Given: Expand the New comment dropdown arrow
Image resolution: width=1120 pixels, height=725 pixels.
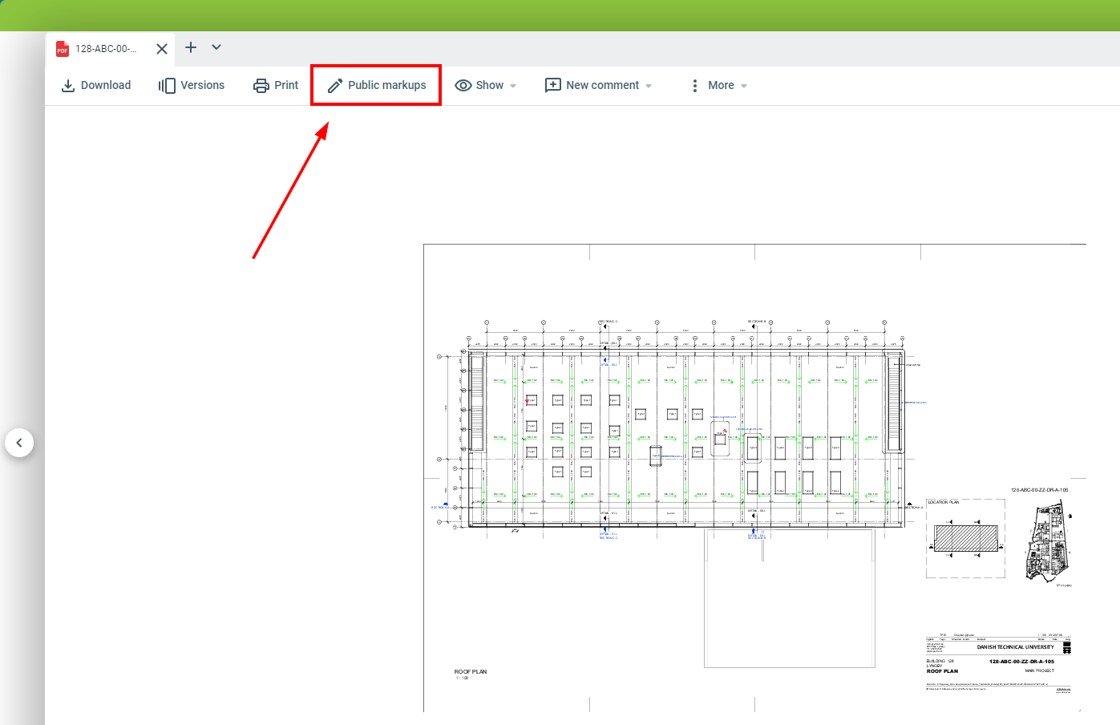Looking at the screenshot, I should point(649,86).
